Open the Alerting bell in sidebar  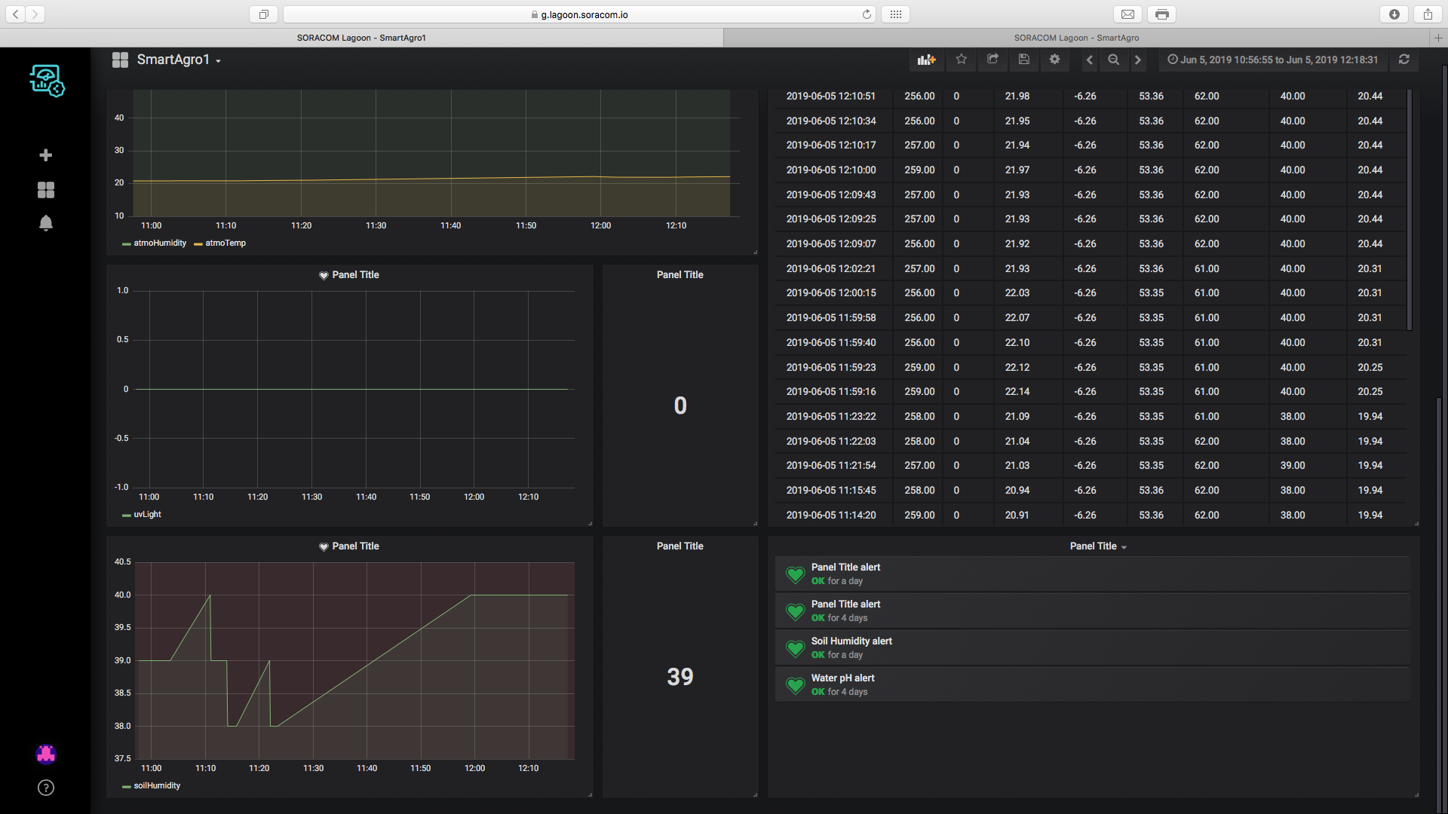point(46,223)
